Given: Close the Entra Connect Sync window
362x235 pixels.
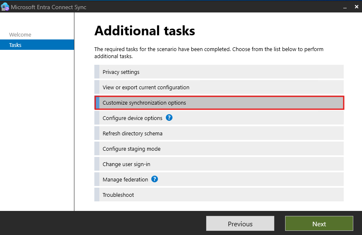Looking at the screenshot, I should click(357, 7).
